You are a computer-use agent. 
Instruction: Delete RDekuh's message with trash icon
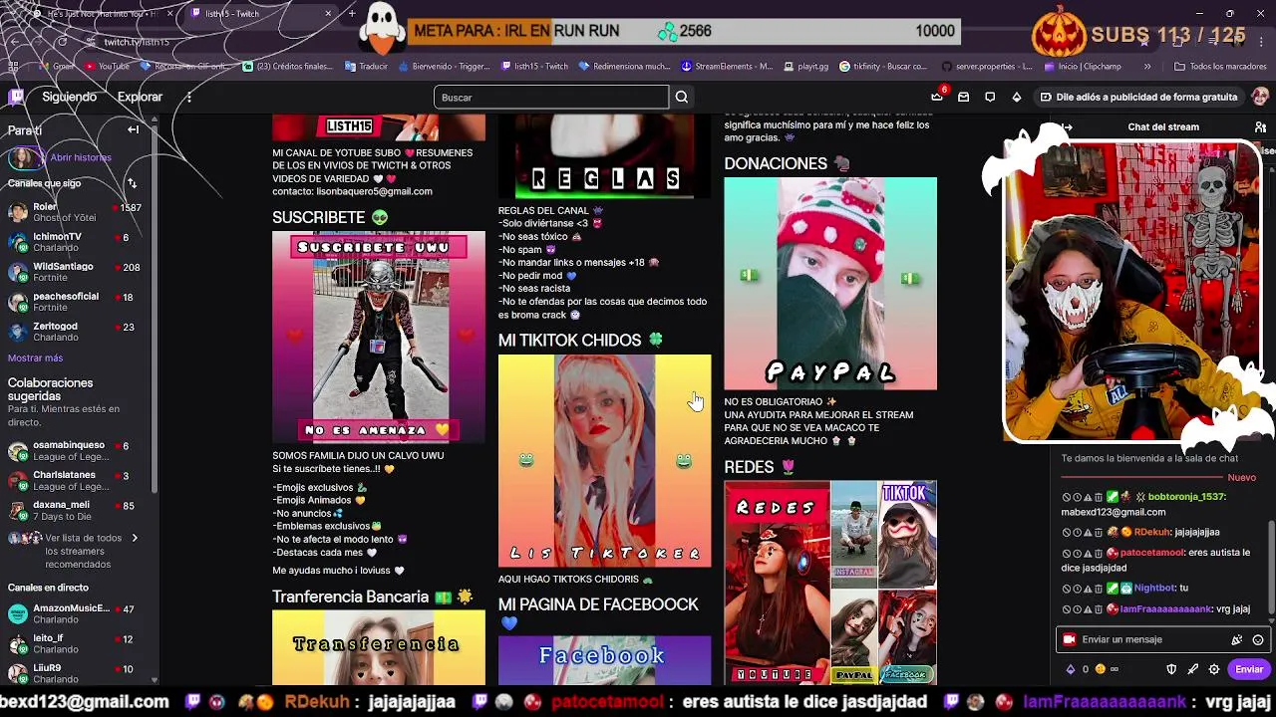click(1099, 532)
